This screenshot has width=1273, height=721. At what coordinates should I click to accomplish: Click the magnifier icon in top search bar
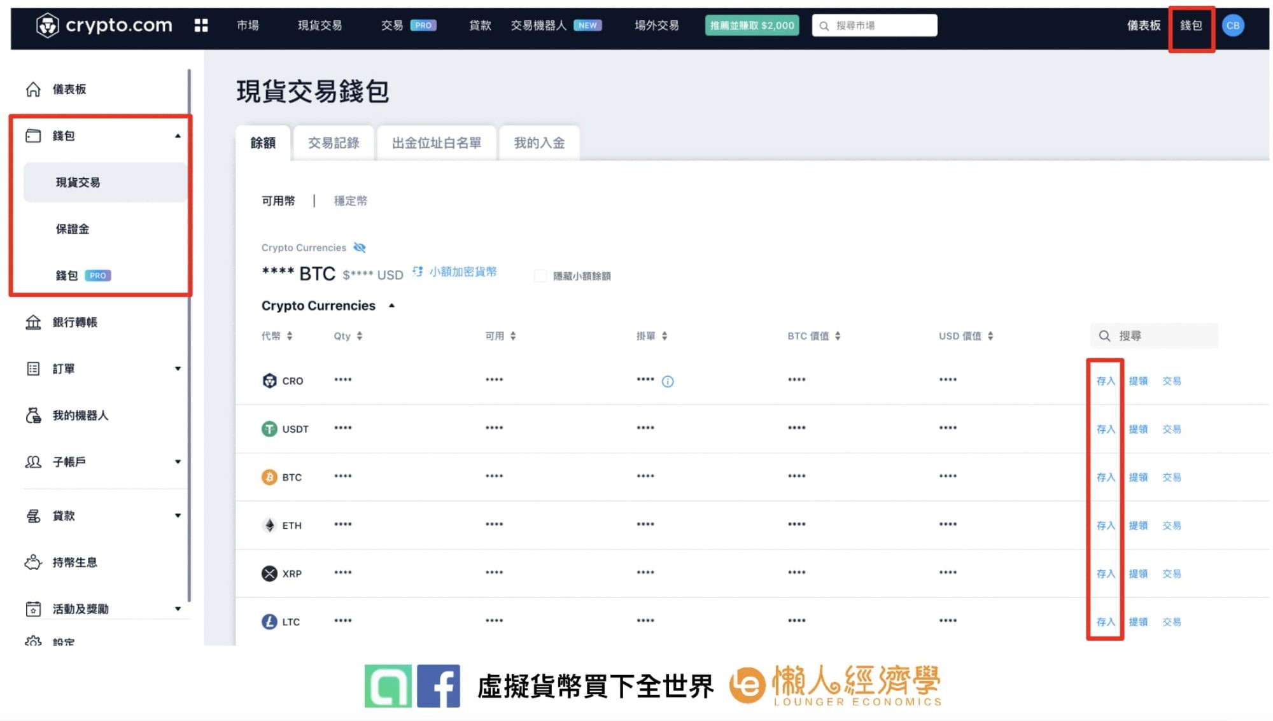point(824,25)
